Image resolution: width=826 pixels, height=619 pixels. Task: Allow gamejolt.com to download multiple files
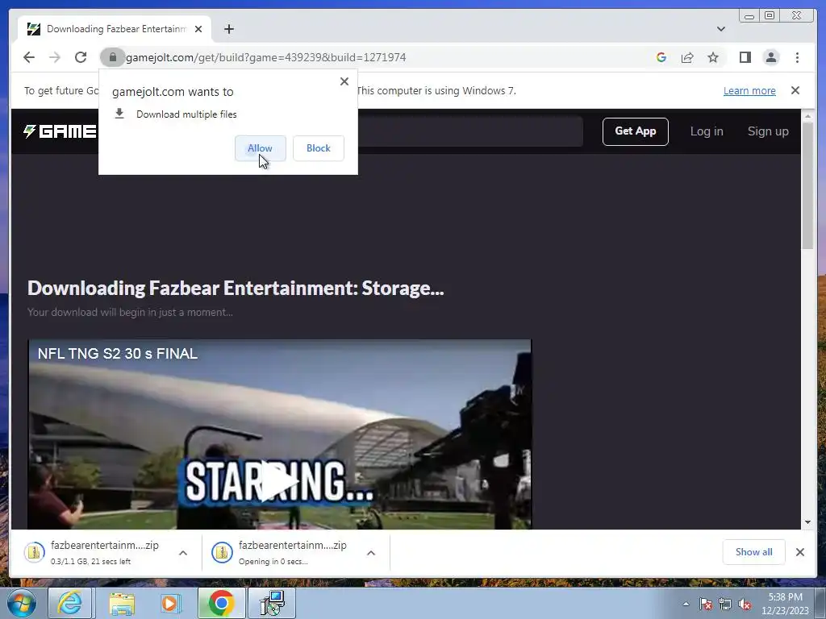[x=261, y=148]
